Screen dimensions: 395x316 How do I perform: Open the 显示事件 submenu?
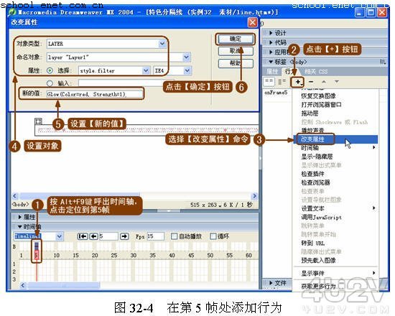335,273
